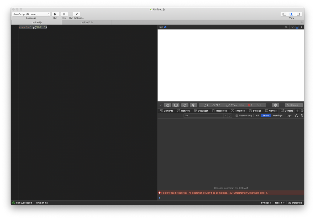This screenshot has height=219, width=315.
Task: Select the blue web view globe icon
Action: click(165, 27)
